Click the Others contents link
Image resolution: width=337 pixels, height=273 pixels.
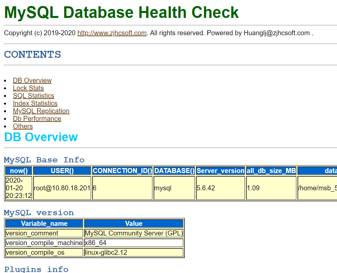[23, 126]
